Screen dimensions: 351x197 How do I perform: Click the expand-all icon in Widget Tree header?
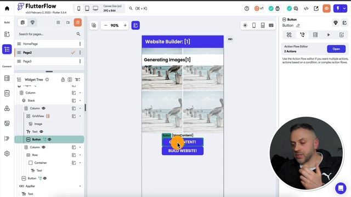70,79
